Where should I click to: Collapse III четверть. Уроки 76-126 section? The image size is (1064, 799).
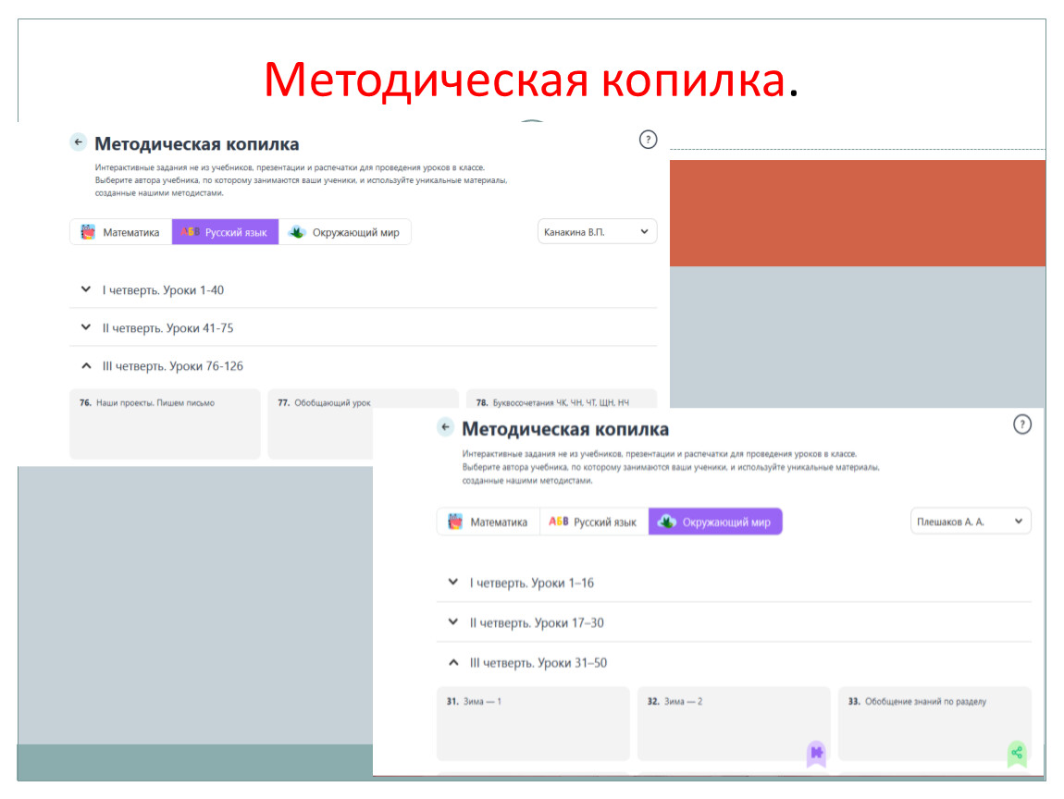tap(86, 366)
